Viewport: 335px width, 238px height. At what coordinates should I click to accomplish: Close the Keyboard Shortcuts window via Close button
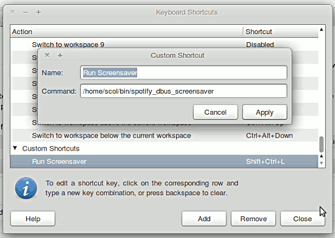(302, 219)
